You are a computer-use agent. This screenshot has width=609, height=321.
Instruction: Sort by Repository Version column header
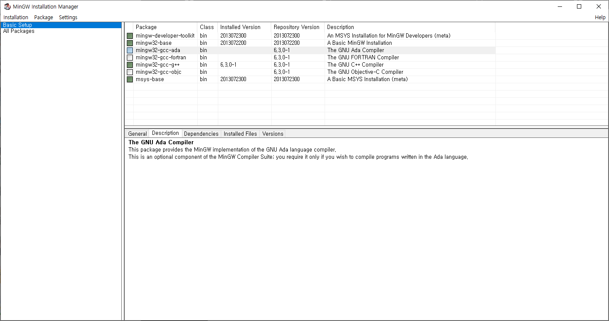(x=298, y=27)
